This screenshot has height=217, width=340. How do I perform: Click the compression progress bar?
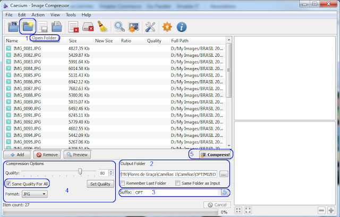pos(110,212)
